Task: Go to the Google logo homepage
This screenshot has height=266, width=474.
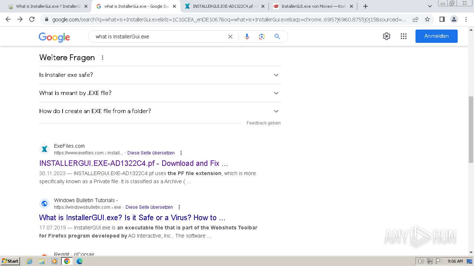Action: pos(54,37)
